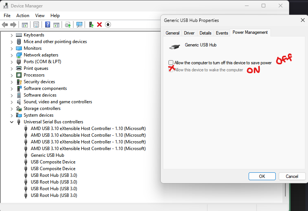
Task: Open Properties via the toolbar sheet icon
Action: (x=36, y=25)
